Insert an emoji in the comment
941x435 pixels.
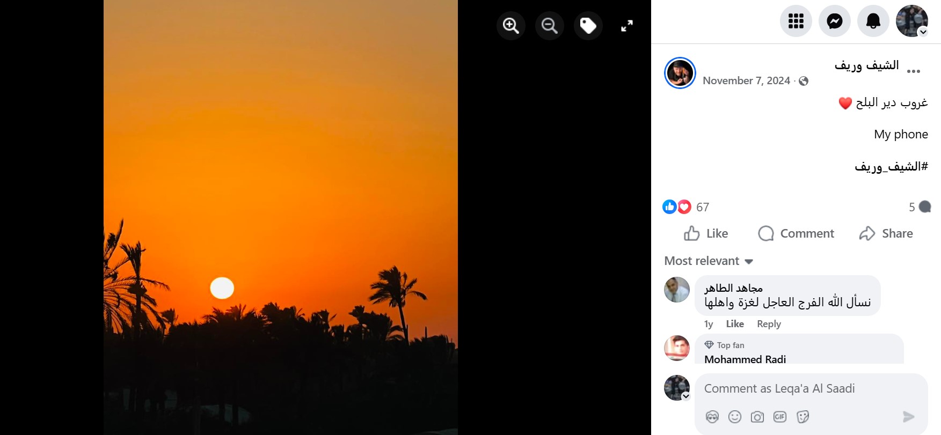[x=735, y=417]
